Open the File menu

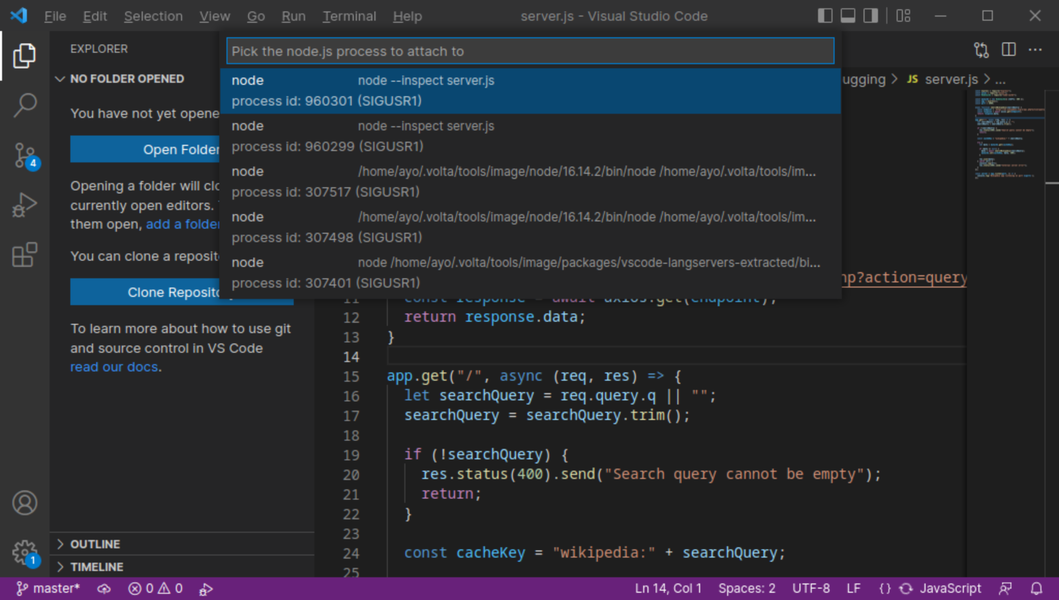[x=54, y=16]
